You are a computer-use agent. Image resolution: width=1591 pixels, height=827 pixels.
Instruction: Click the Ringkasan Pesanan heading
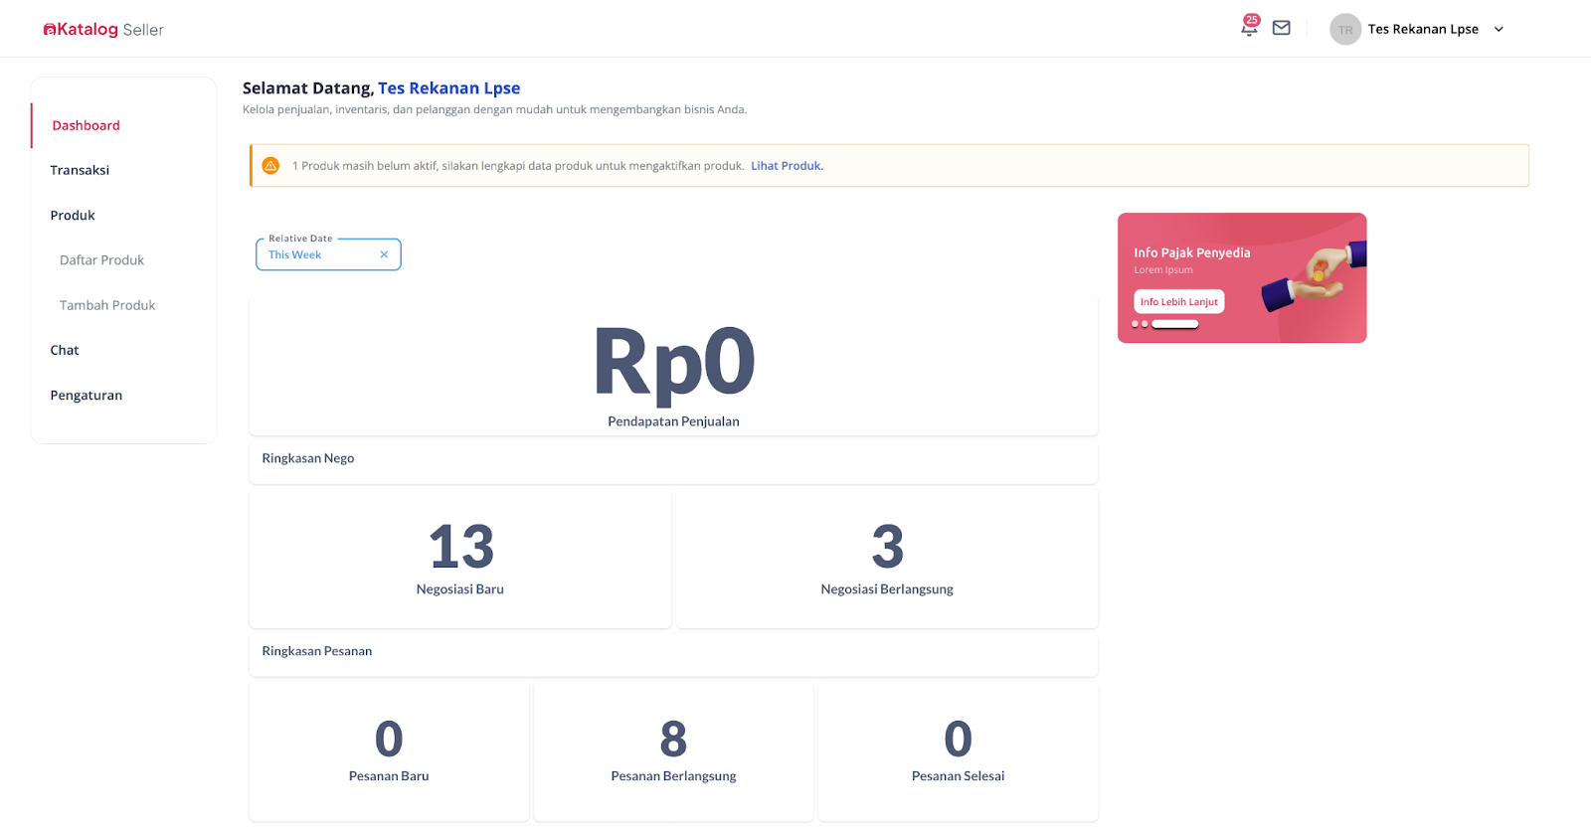coord(317,651)
